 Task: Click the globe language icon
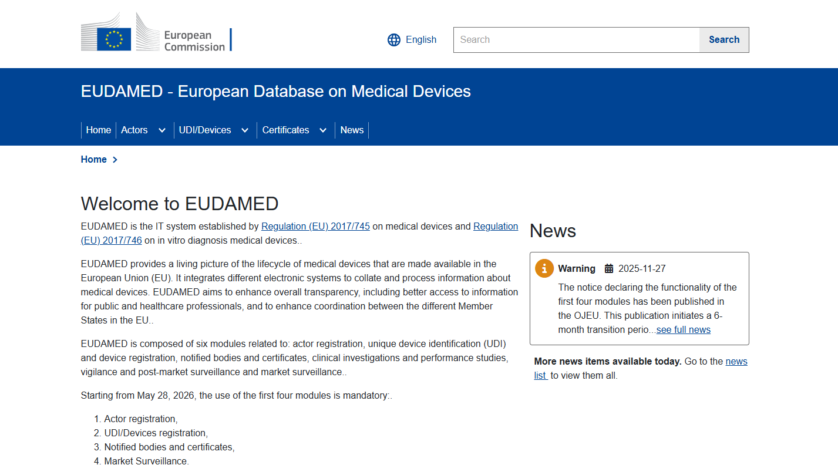(393, 40)
